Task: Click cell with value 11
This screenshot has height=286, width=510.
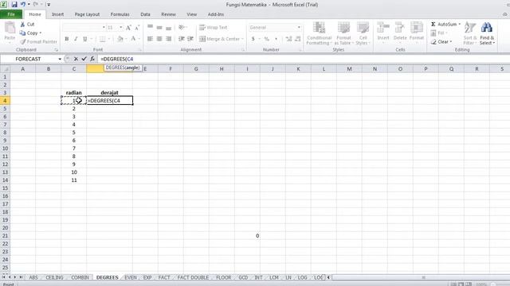Action: pos(74,180)
